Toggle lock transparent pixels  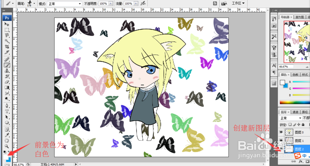290,125
